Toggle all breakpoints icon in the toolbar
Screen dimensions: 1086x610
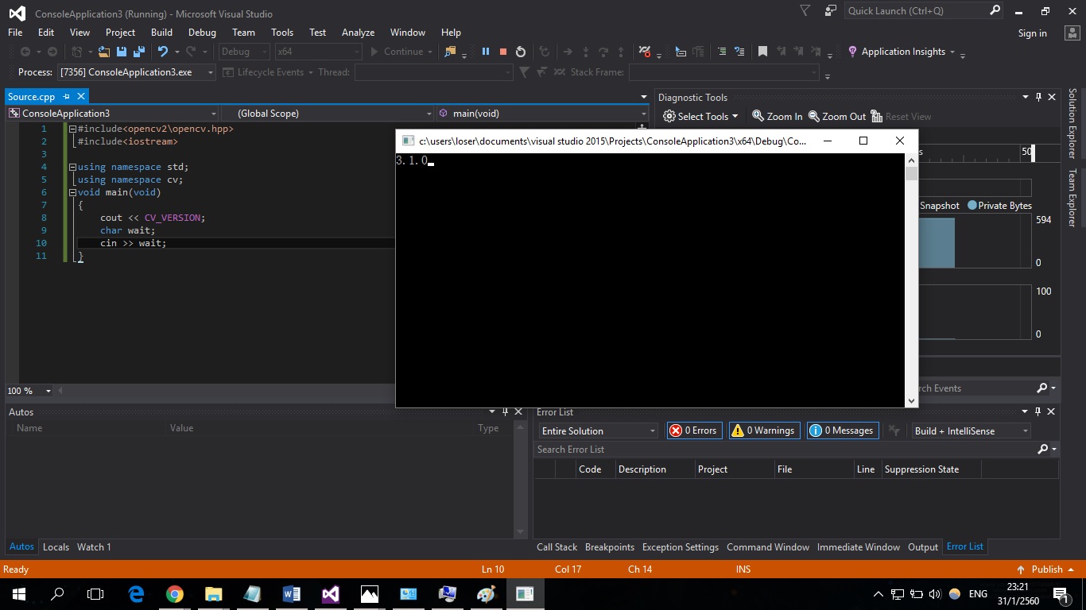click(x=645, y=52)
